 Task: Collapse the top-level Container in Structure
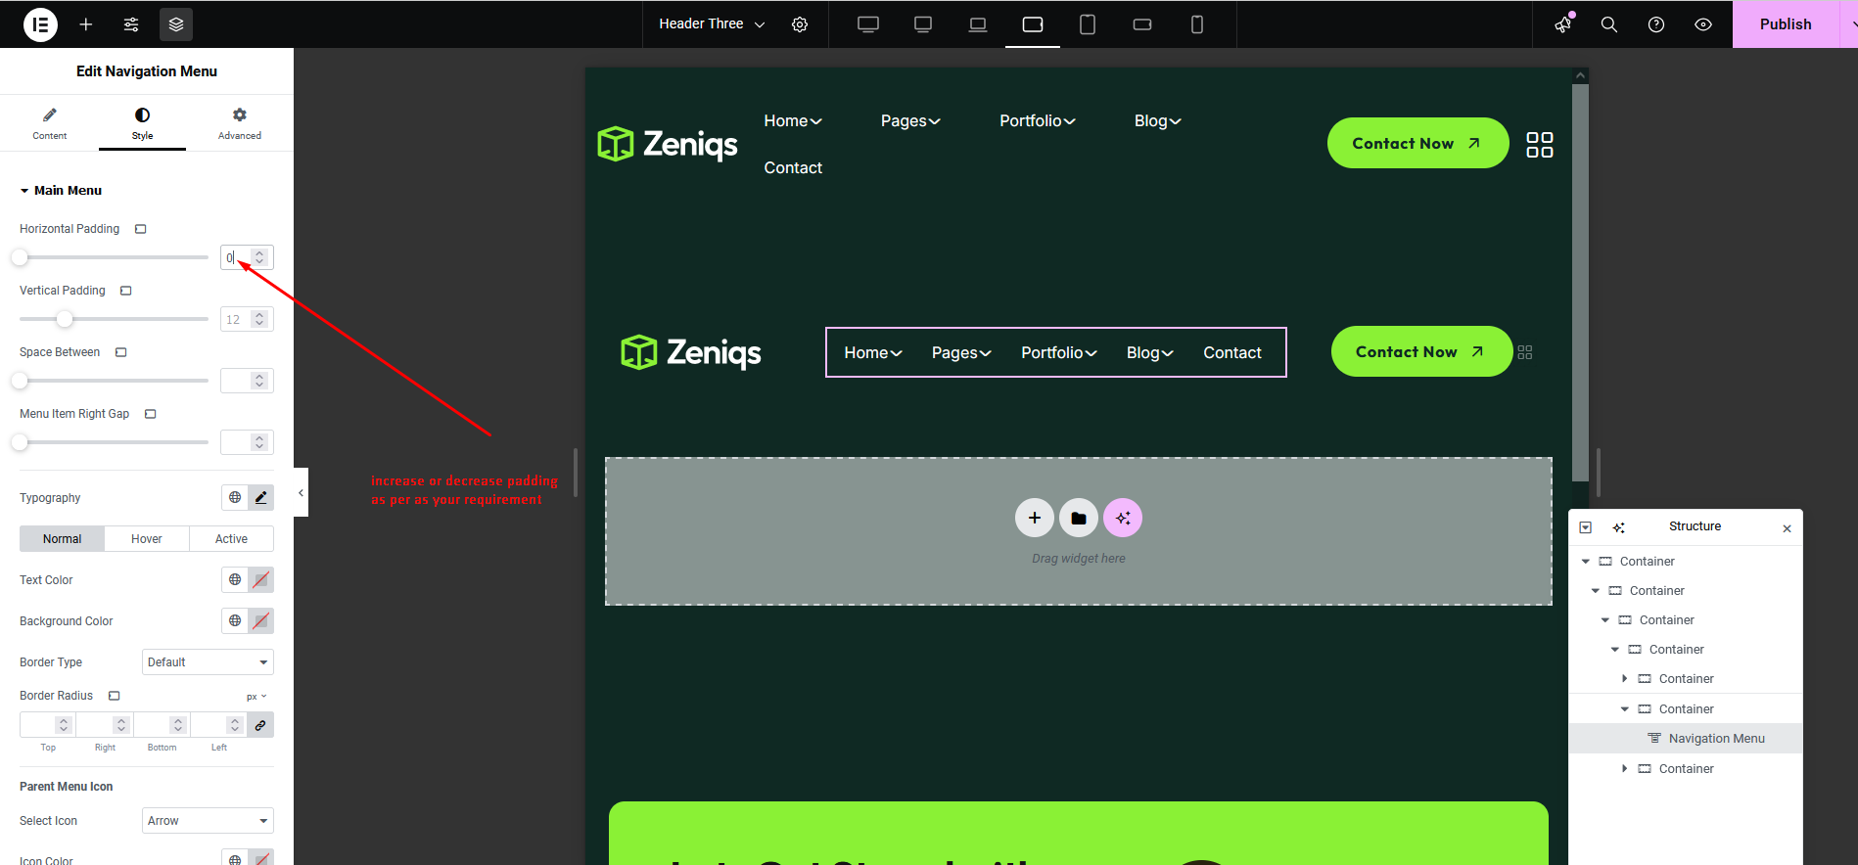click(1586, 562)
